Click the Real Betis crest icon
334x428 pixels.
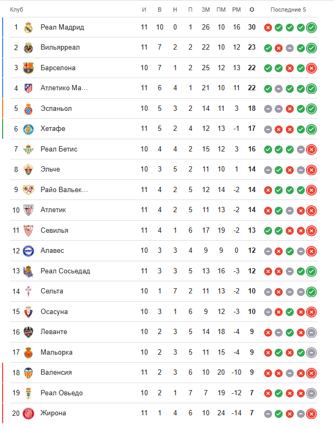29,149
